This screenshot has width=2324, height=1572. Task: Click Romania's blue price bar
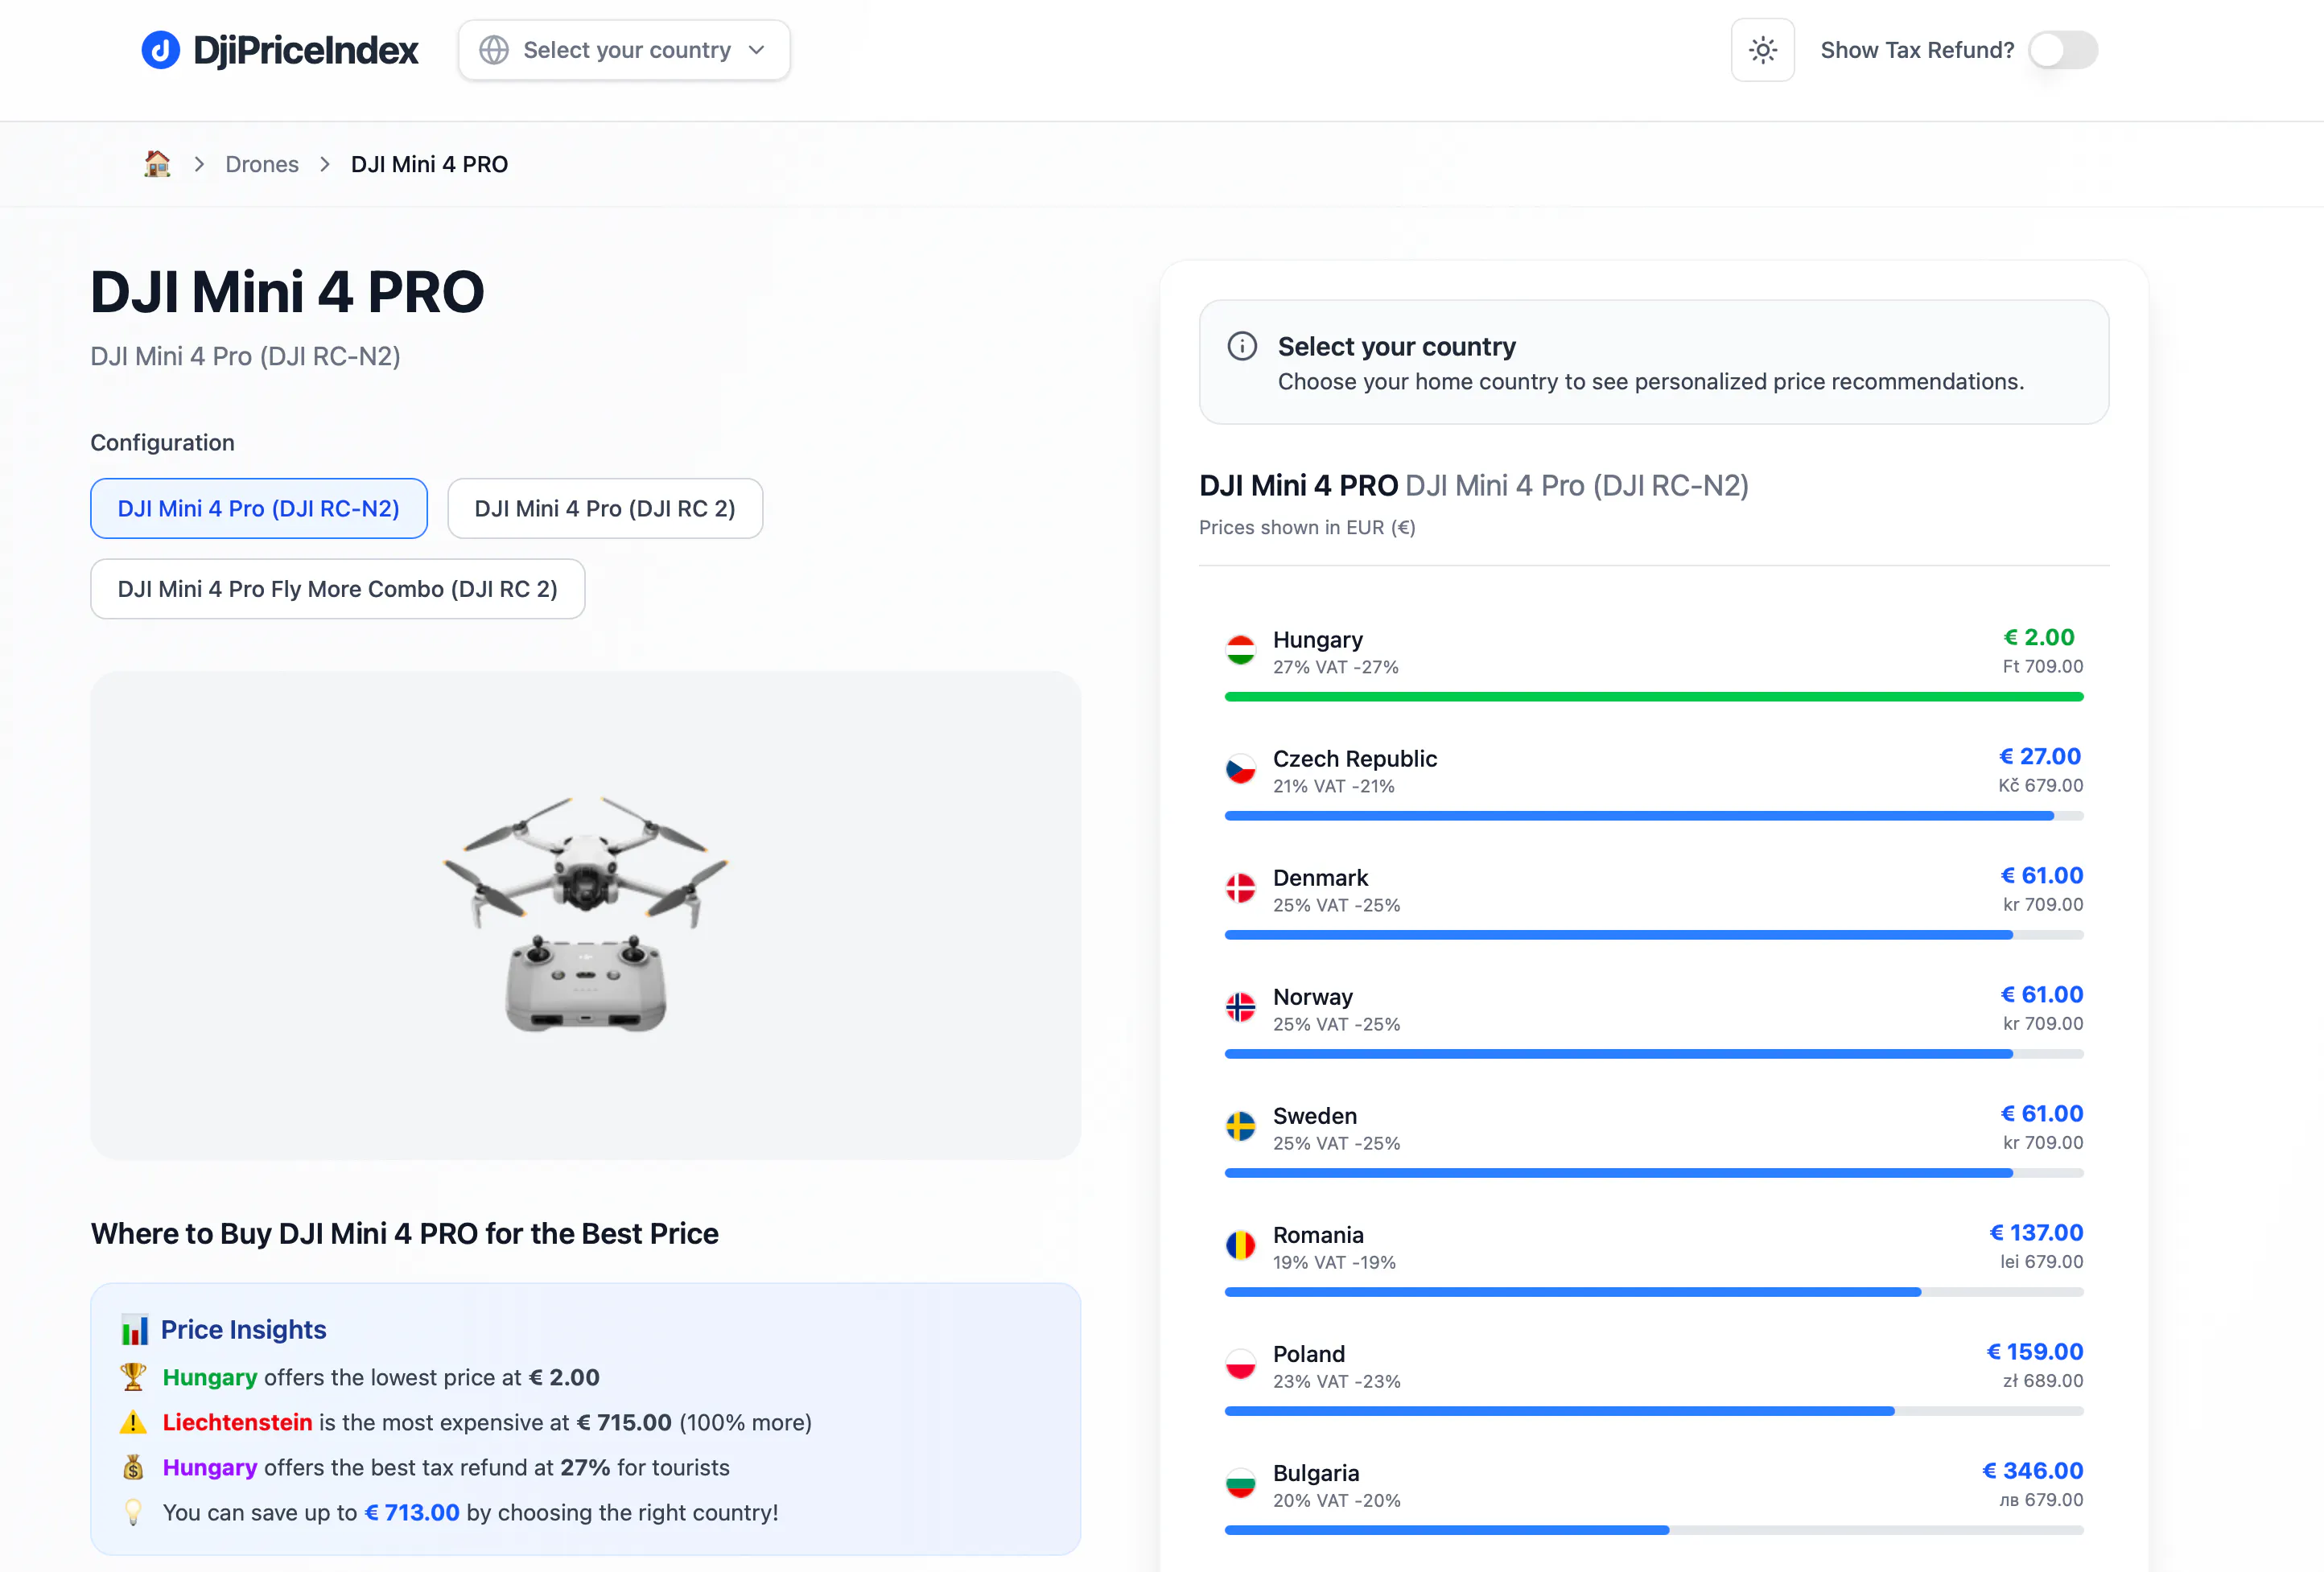[1573, 1292]
